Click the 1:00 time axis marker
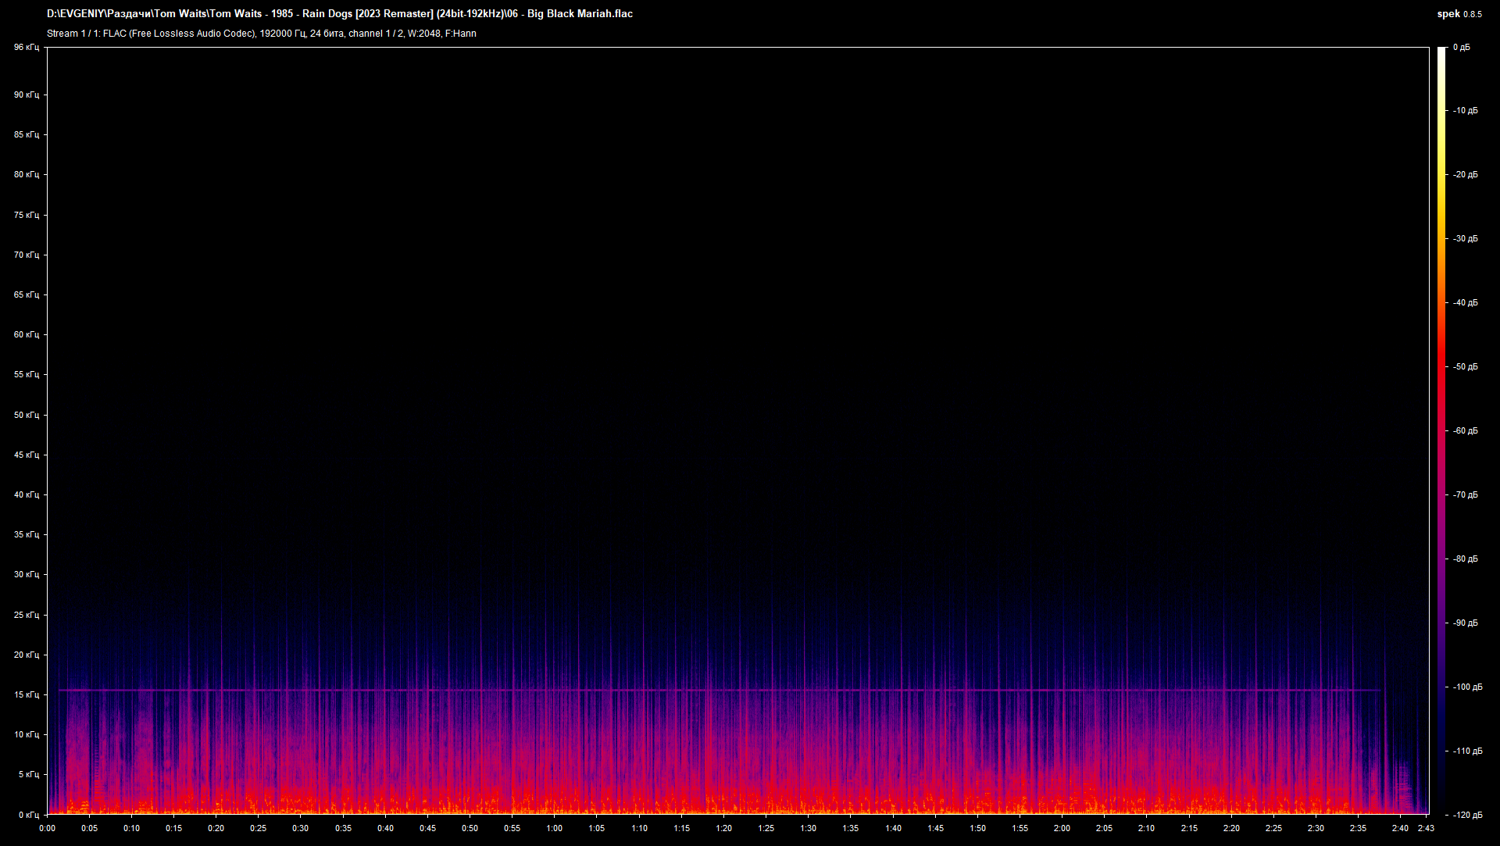 (x=554, y=828)
